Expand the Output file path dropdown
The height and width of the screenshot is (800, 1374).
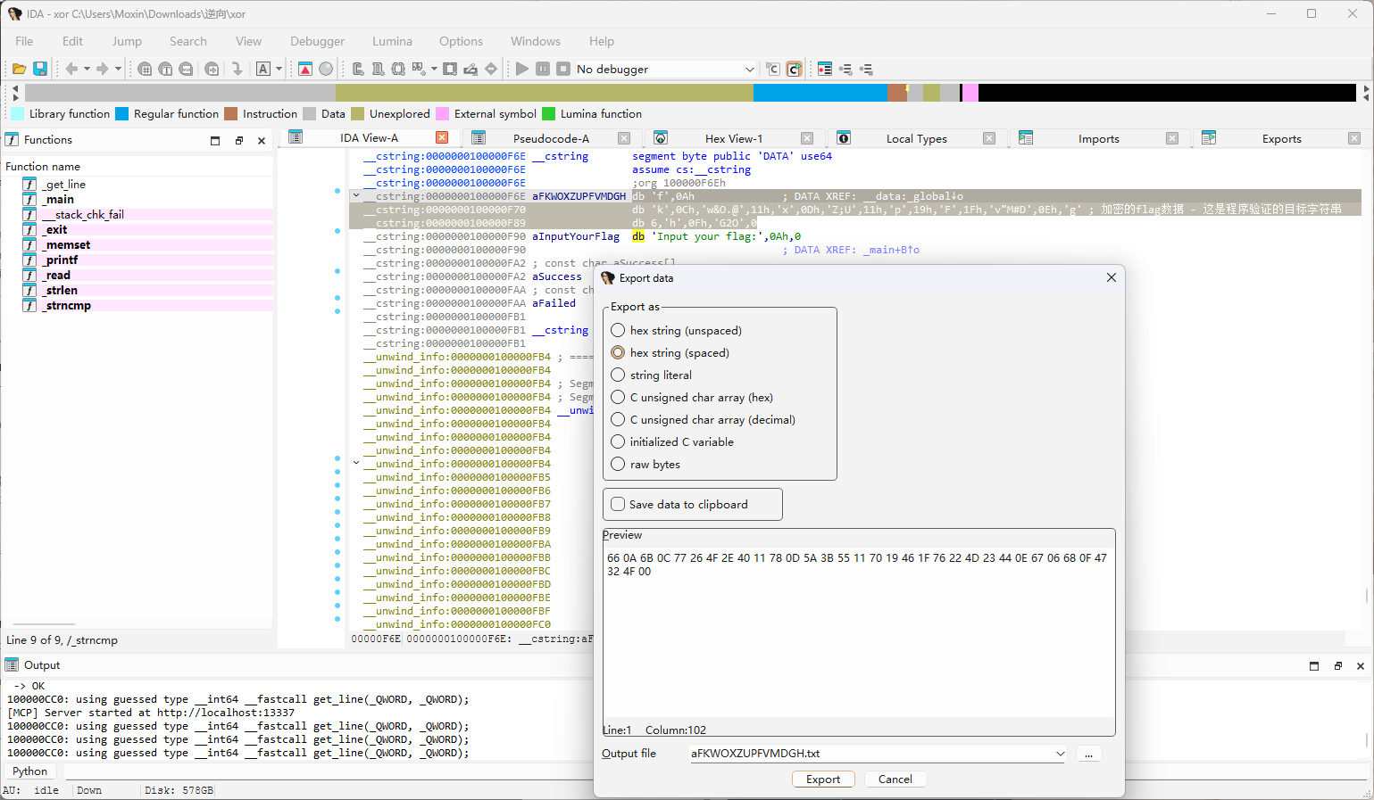[1060, 754]
